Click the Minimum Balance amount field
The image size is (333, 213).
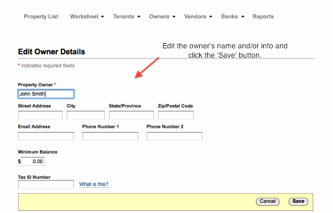coord(32,161)
